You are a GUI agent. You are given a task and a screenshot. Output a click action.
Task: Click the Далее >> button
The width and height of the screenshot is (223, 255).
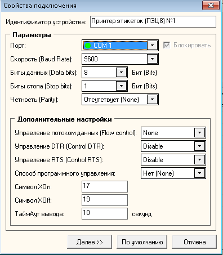tap(90, 242)
